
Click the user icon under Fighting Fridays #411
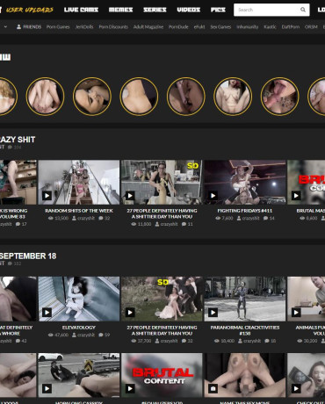coord(240,218)
